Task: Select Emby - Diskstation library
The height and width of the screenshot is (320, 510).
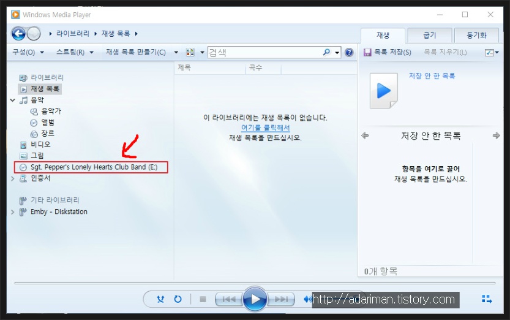Action: 59,211
